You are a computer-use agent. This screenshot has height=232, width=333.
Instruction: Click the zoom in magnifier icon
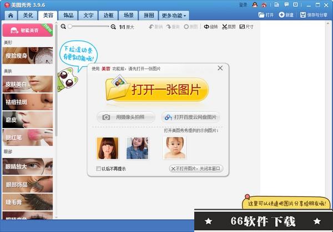[113, 27]
